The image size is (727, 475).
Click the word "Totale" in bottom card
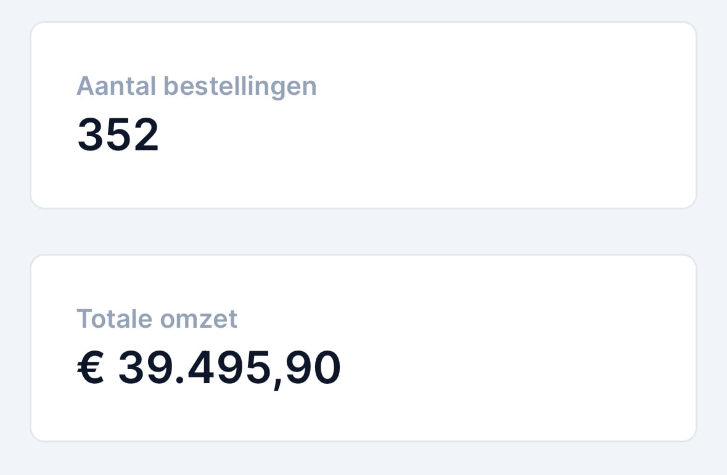pos(114,319)
